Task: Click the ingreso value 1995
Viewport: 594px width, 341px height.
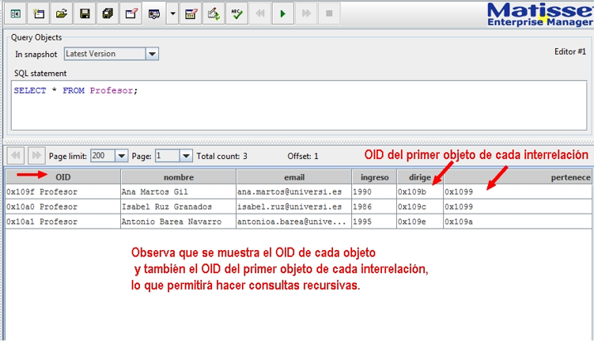Action: [x=374, y=222]
